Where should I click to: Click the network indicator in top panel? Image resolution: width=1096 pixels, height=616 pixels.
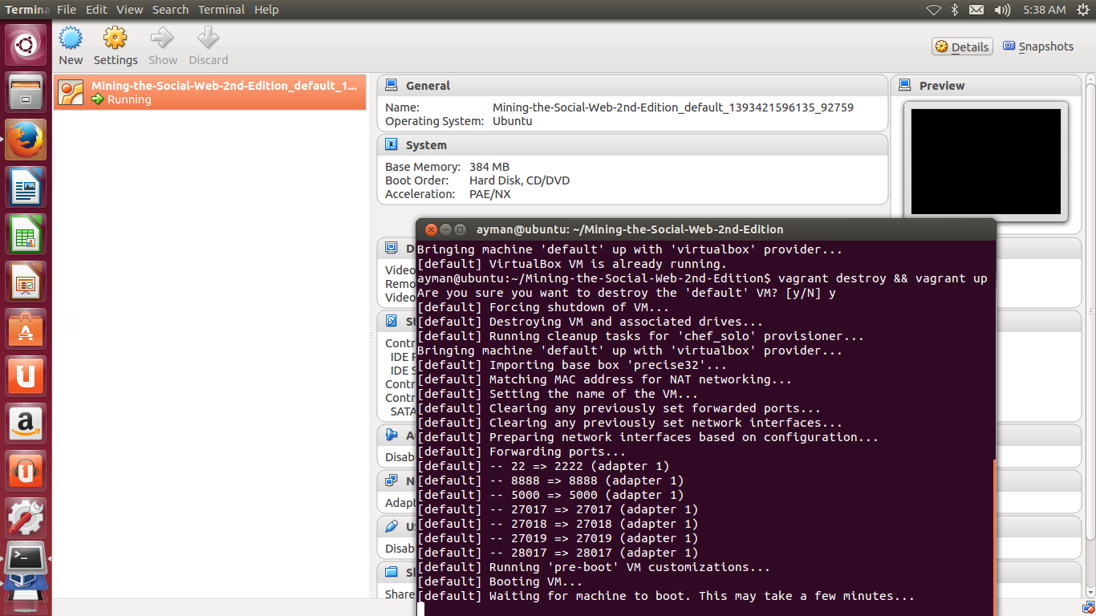(933, 10)
